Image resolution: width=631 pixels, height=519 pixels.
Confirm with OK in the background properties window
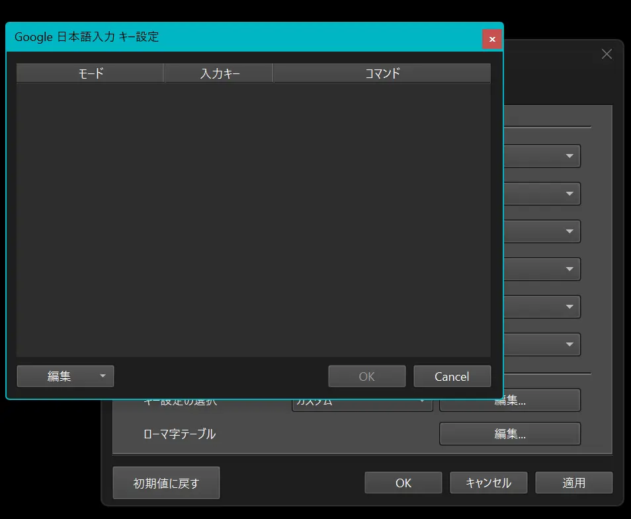click(x=403, y=483)
